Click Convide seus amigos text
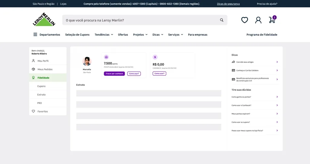 (x=245, y=62)
